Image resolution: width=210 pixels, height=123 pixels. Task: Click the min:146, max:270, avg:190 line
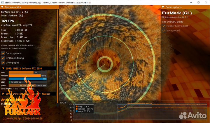tap(16, 25)
